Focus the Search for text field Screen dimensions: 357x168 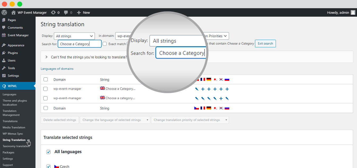79,44
